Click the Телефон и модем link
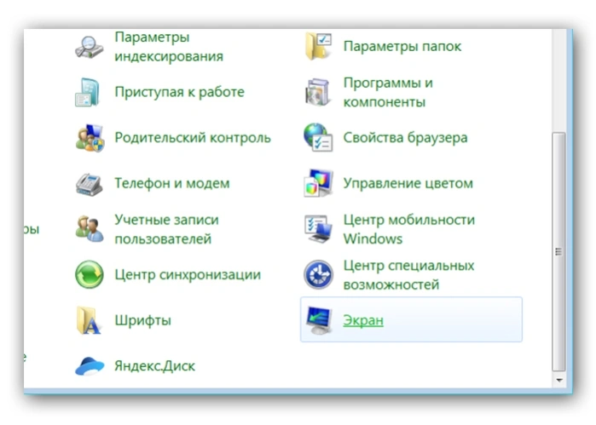 click(172, 183)
